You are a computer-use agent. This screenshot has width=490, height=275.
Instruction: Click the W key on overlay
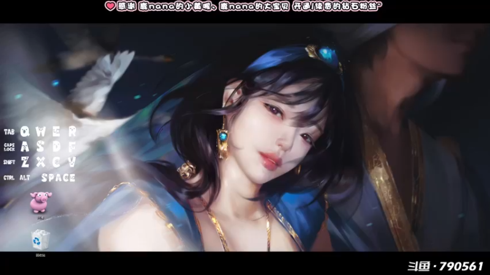[x=40, y=131]
